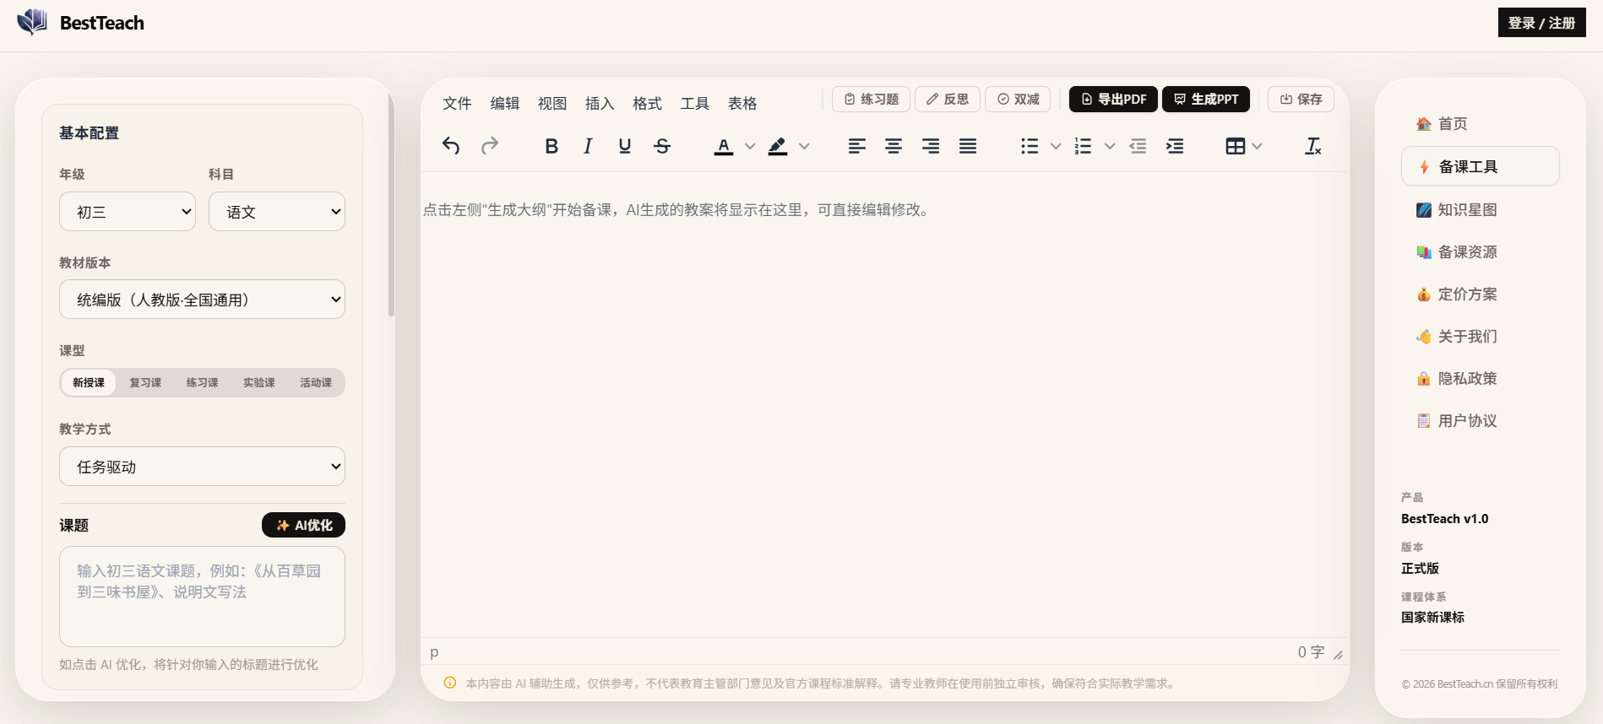Open the 教学方式 dropdown 任务驱动
The image size is (1603, 724).
click(x=202, y=467)
